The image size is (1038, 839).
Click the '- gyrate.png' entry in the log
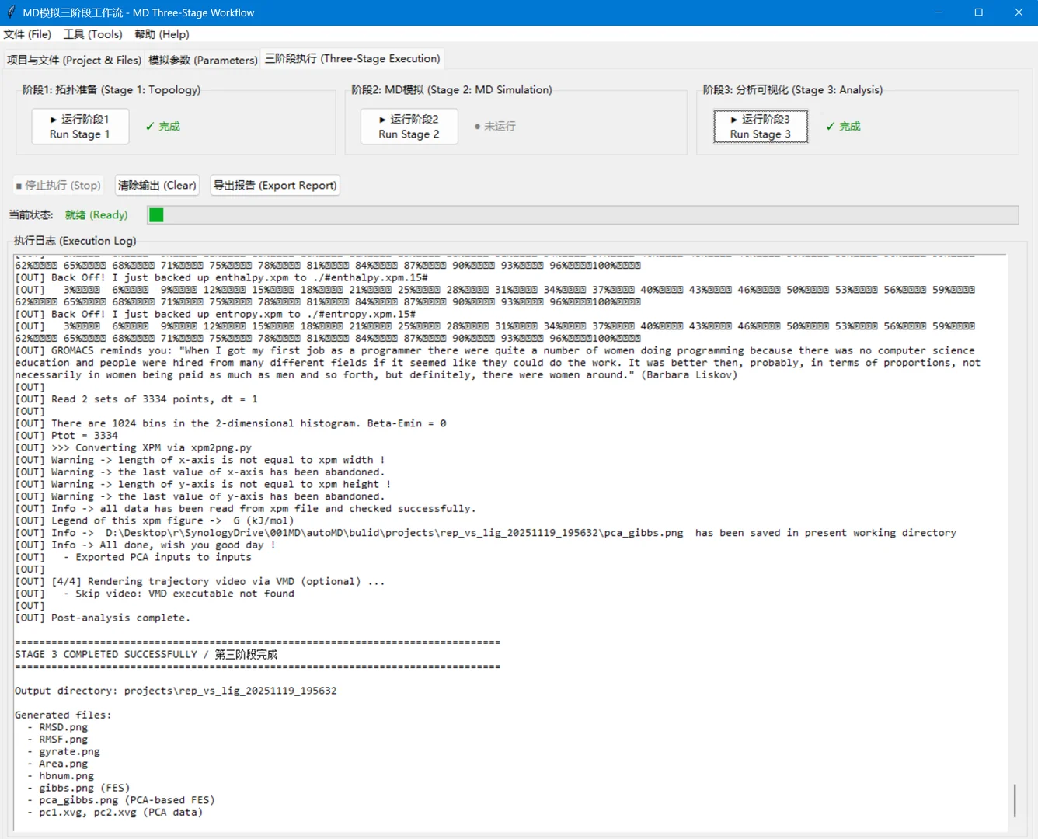[64, 751]
